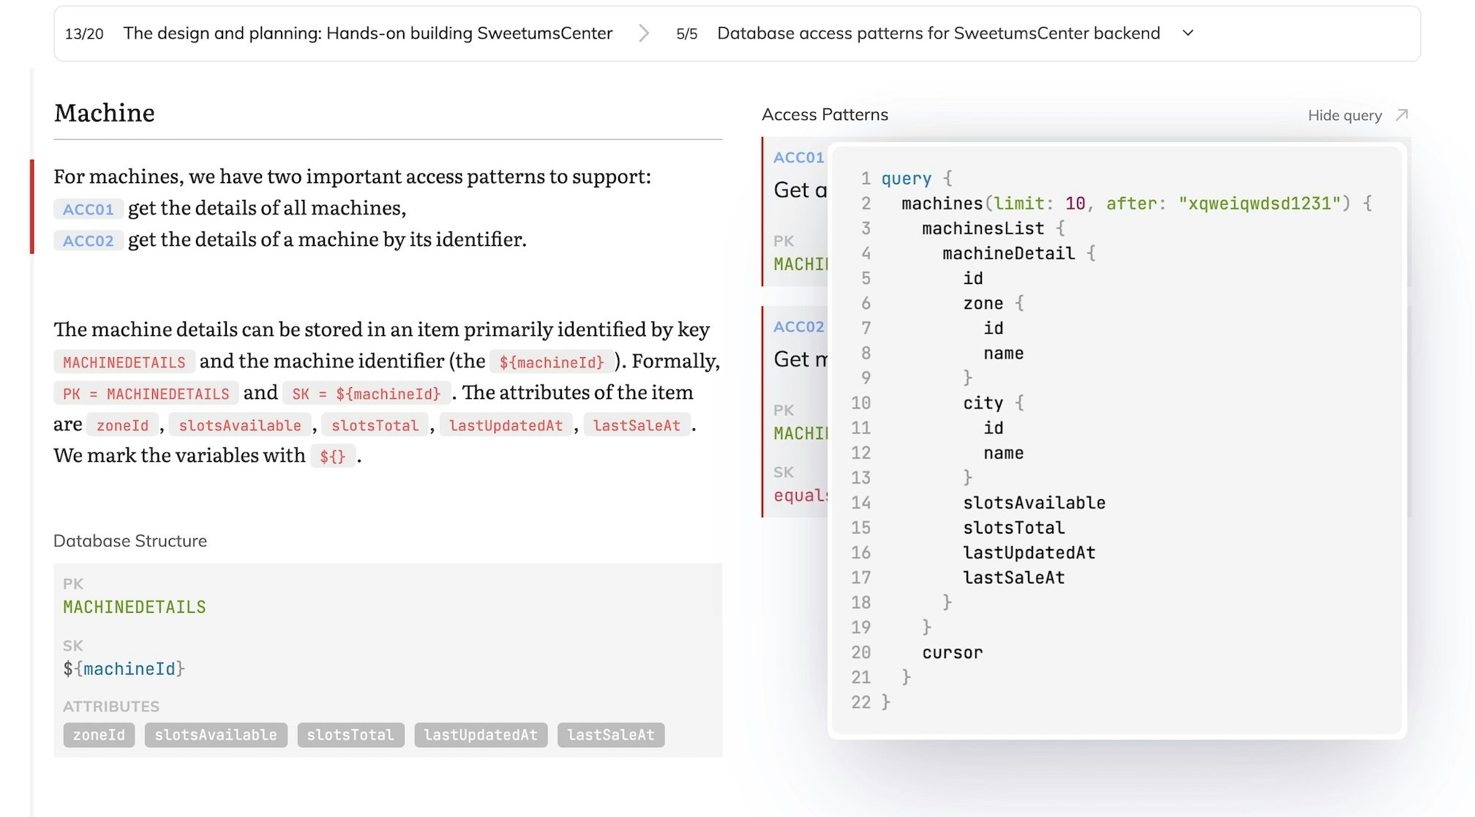Click the slotsTotal attribute chip
This screenshot has height=817, width=1475.
coord(350,735)
